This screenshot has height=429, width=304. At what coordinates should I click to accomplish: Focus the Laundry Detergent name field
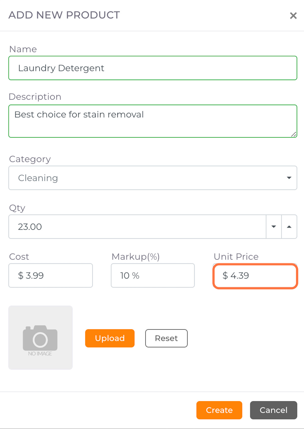click(x=153, y=68)
